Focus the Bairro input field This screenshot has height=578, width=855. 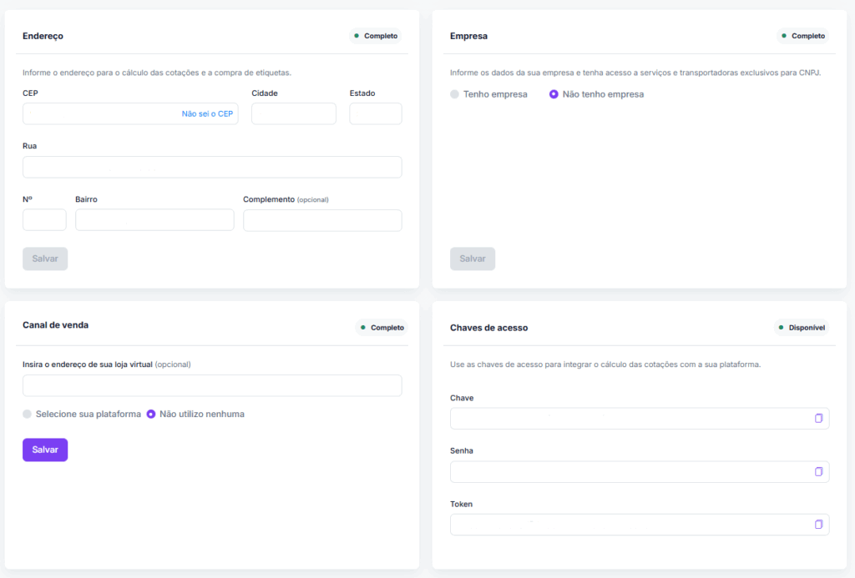154,220
